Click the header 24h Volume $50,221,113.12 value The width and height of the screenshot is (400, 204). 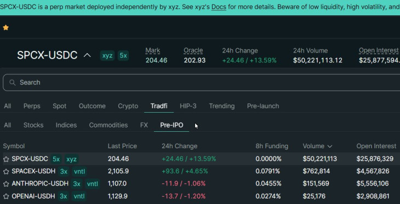(x=318, y=60)
